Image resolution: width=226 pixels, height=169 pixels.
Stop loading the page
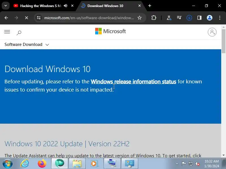(x=27, y=18)
